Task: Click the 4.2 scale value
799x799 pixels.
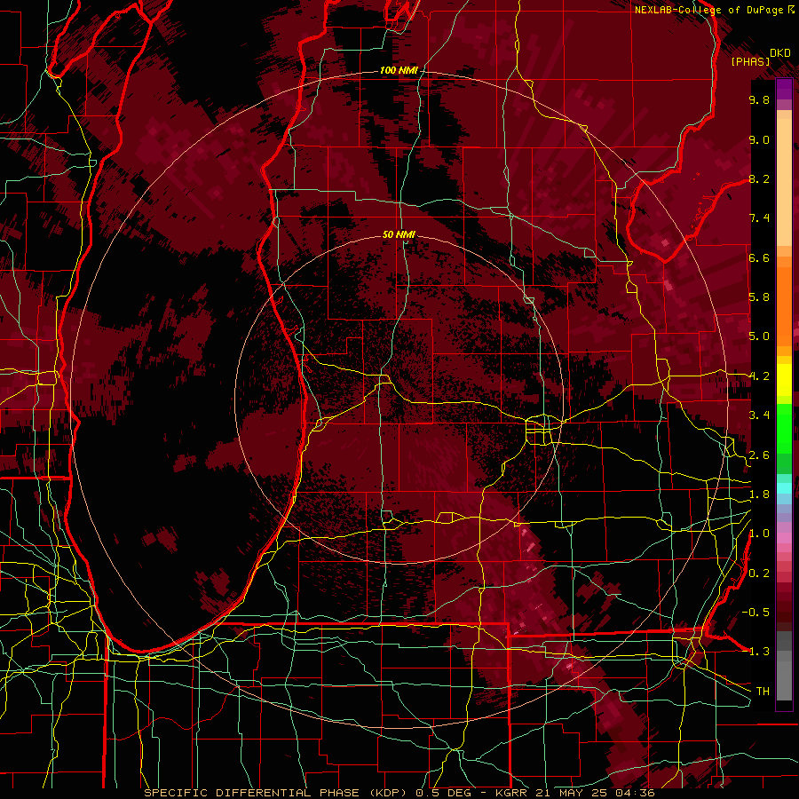Action: 759,376
